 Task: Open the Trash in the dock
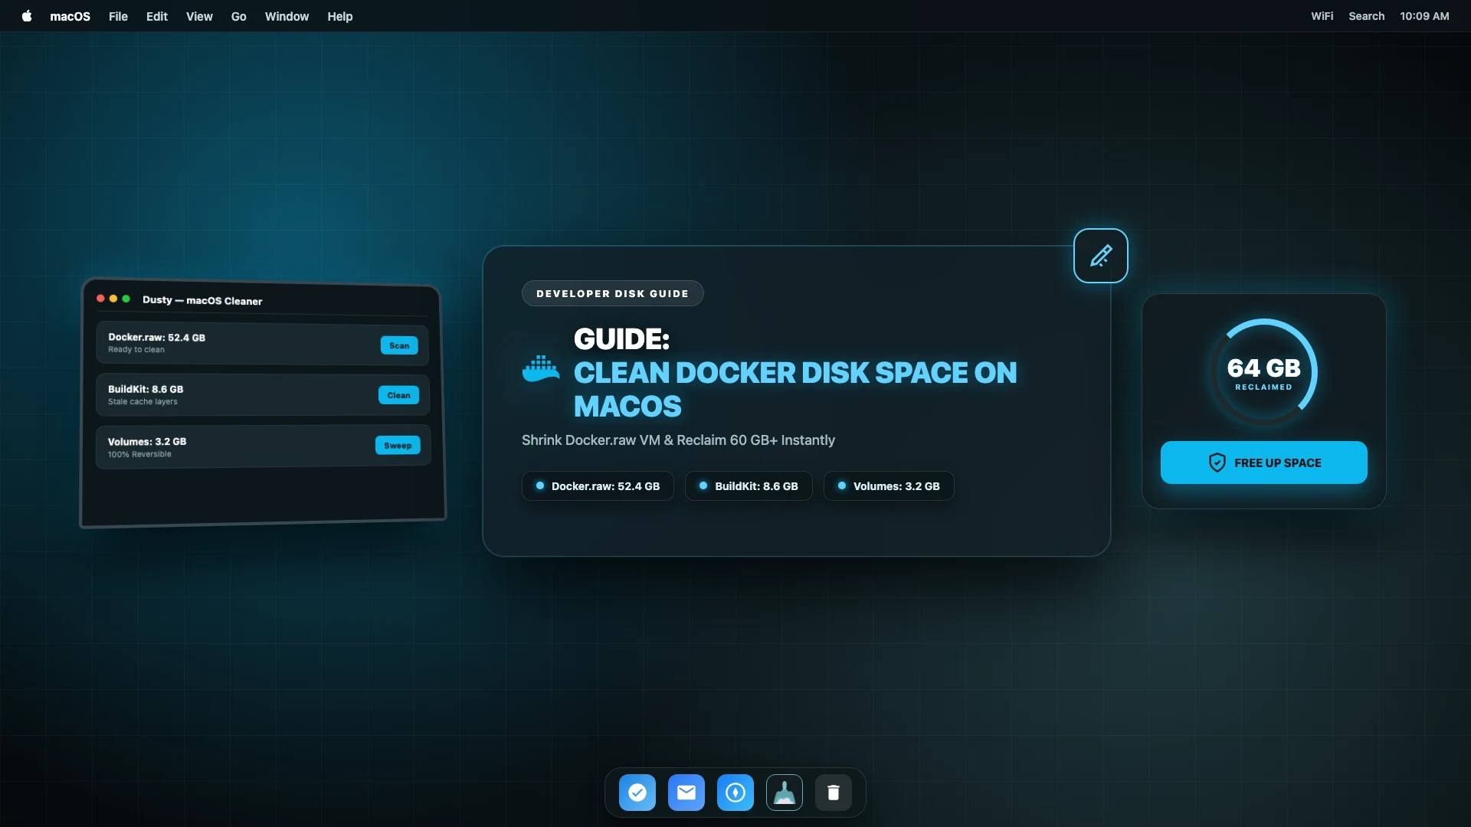tap(834, 793)
